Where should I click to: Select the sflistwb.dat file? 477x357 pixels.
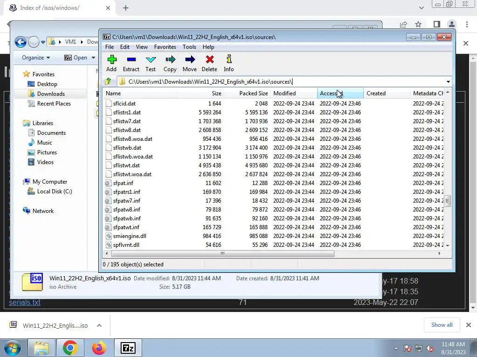[x=127, y=147]
